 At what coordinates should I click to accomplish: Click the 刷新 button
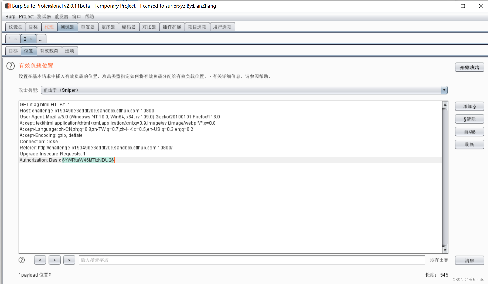click(469, 144)
